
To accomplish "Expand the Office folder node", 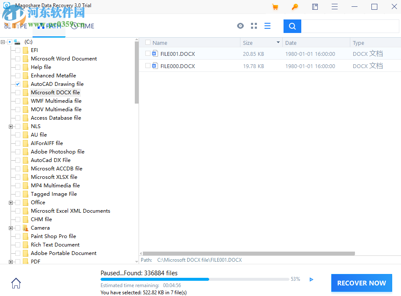I will [10, 202].
